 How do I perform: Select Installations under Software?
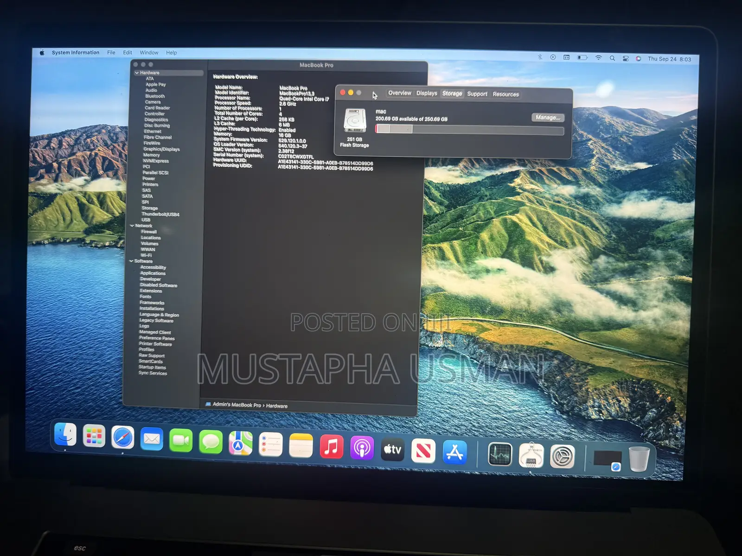pyautogui.click(x=152, y=309)
